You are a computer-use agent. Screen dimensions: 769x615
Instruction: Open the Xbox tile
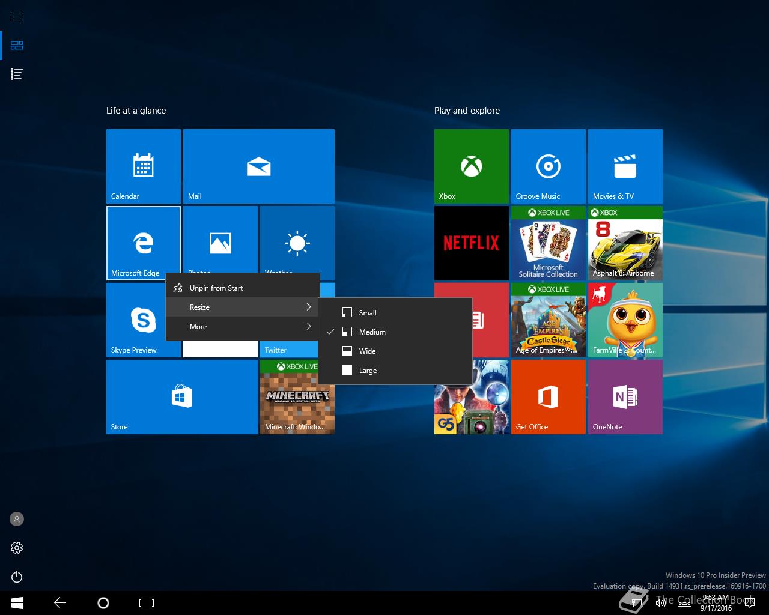coord(472,166)
